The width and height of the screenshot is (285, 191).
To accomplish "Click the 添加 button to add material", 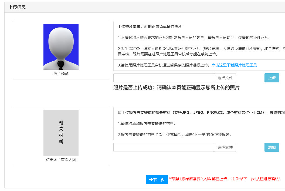I will pos(272,147).
